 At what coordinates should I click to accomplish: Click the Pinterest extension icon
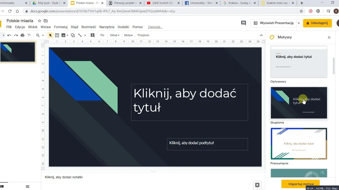click(x=318, y=11)
